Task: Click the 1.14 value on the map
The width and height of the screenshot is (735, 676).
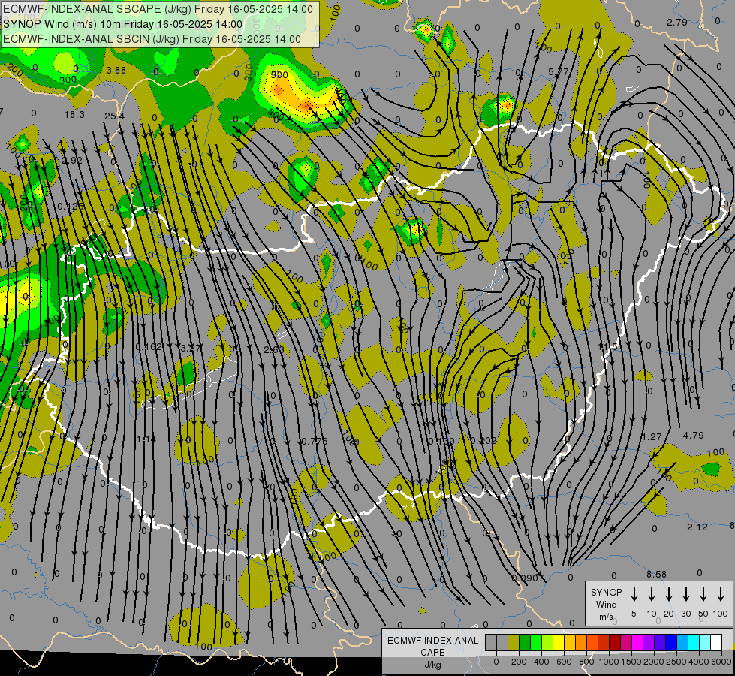Action: (146, 439)
